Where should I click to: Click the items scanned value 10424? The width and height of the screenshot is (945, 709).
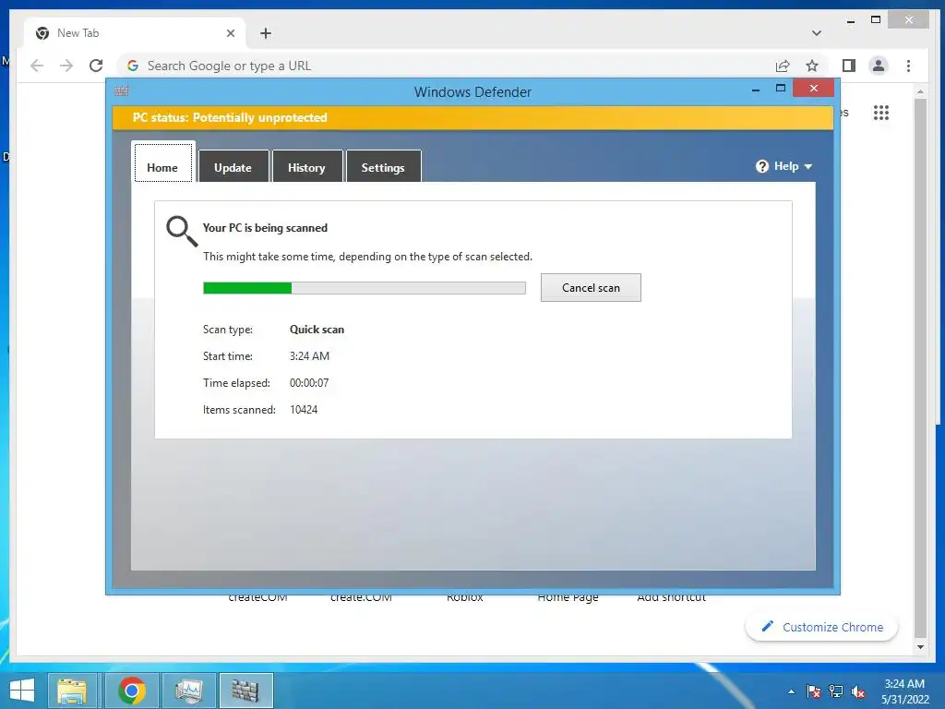[304, 409]
